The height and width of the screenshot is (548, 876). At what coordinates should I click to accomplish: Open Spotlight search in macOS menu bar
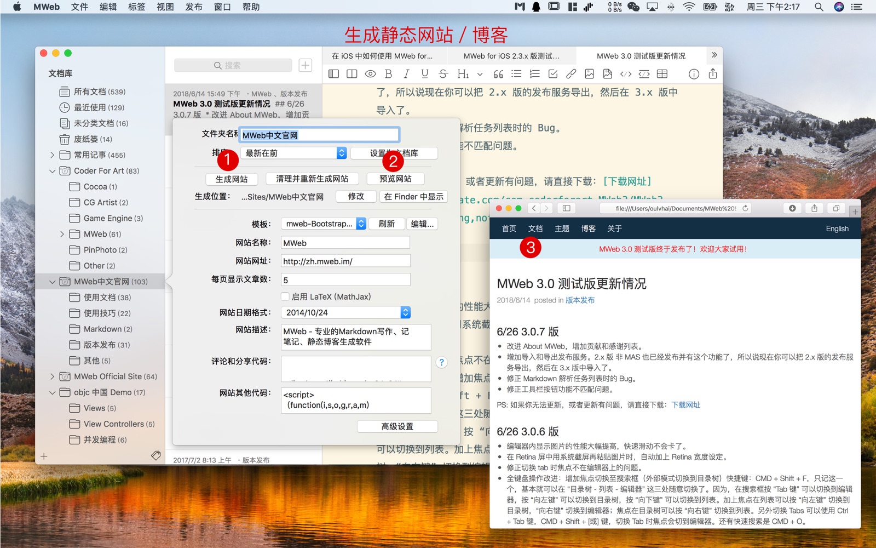point(819,7)
